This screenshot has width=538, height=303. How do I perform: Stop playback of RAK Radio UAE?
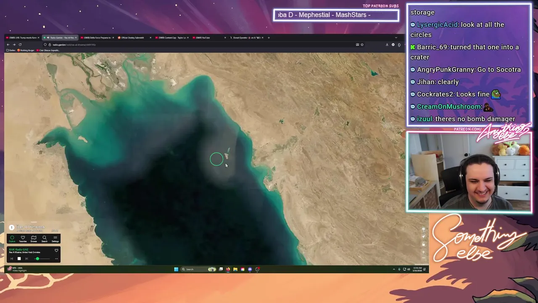[19, 259]
